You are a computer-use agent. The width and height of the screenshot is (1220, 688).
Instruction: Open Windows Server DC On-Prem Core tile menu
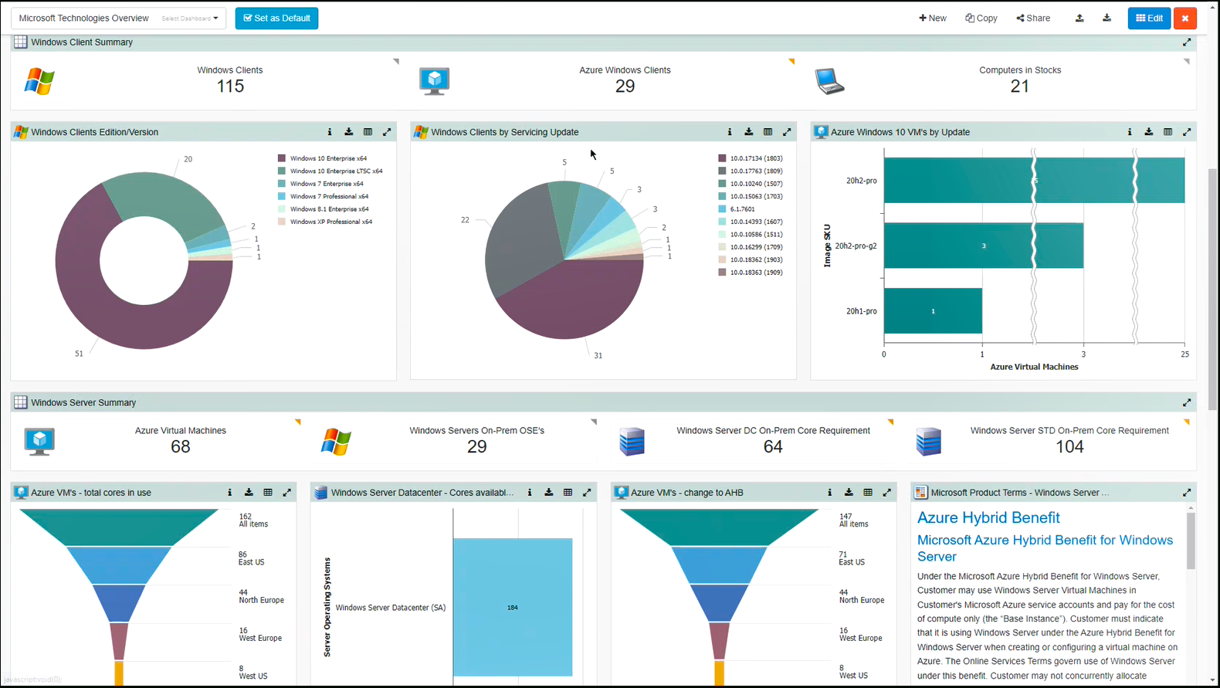pos(890,422)
